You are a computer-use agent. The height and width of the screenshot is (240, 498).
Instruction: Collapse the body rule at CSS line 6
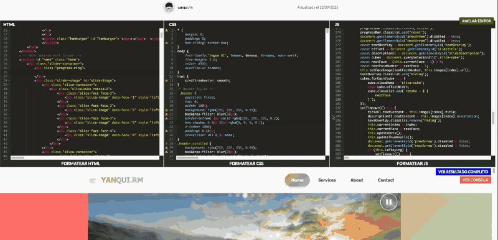175,51
